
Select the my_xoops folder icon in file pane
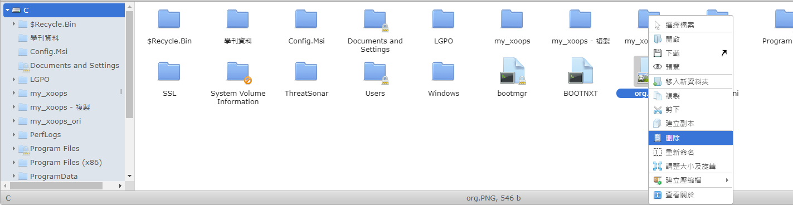point(512,19)
